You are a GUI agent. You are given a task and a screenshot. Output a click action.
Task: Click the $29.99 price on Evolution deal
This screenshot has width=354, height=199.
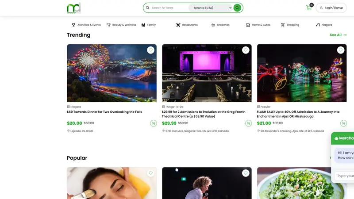tap(169, 123)
